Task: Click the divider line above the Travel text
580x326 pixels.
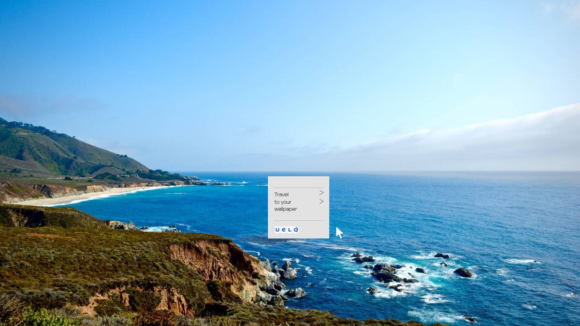Action: click(298, 187)
